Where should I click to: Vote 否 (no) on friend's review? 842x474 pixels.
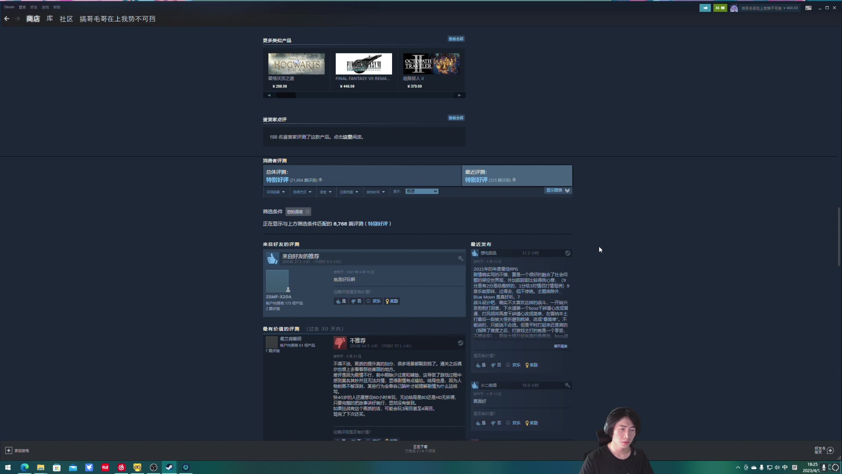pos(357,302)
